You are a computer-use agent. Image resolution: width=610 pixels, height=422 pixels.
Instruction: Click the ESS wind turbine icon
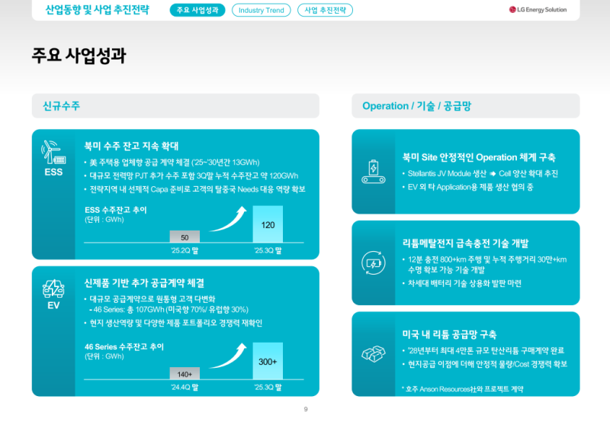pos(53,152)
